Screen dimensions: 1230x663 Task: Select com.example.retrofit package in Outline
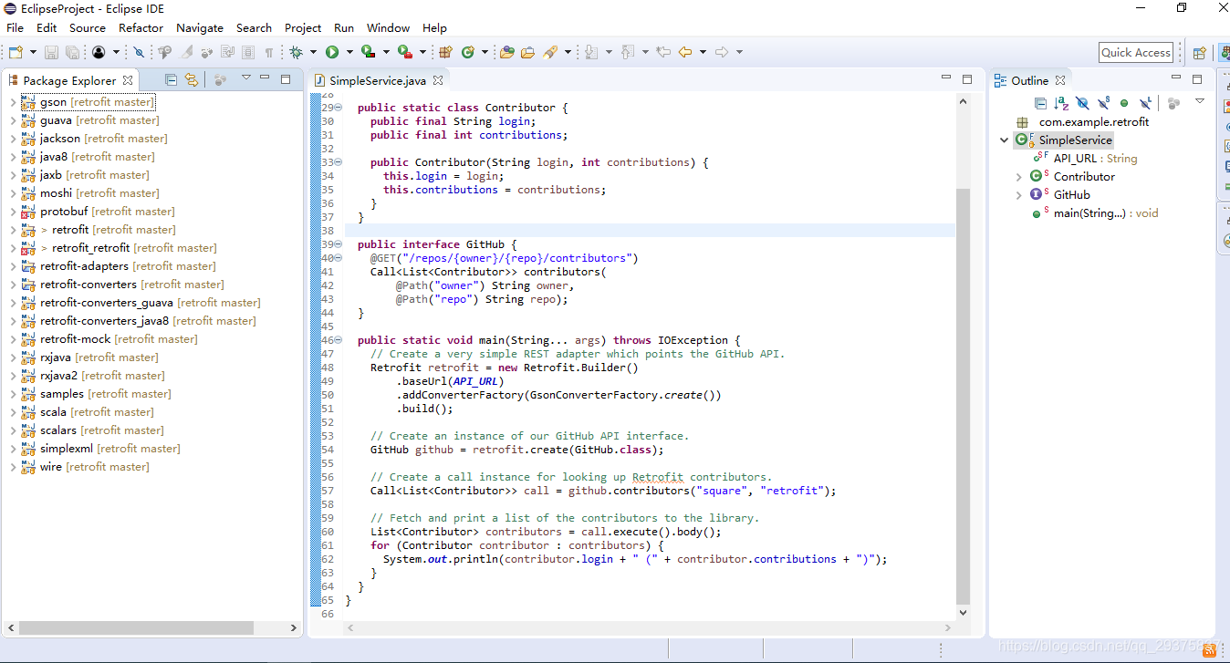(x=1082, y=121)
